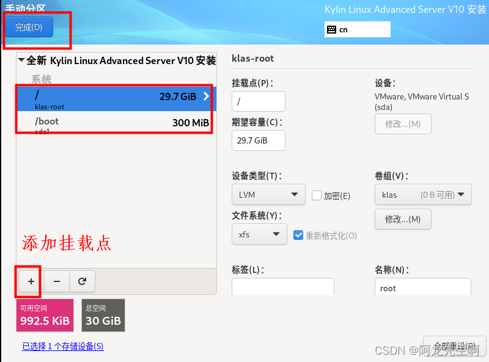Click the 系统 section label
Viewport: 489px width, 362px height.
tap(41, 79)
